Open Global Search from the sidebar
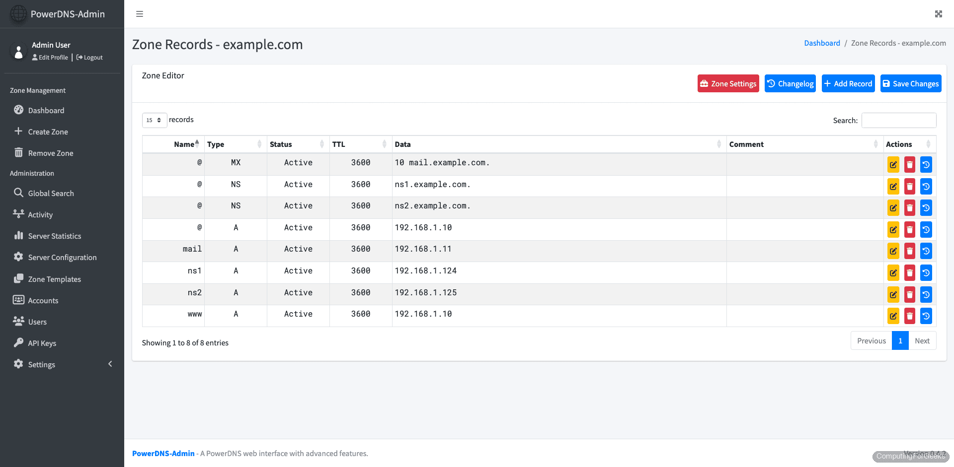 [50, 193]
